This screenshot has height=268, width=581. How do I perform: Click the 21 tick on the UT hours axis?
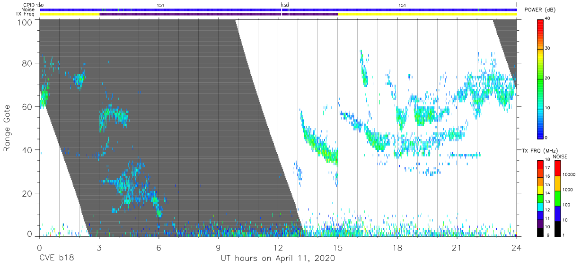[x=457, y=247]
